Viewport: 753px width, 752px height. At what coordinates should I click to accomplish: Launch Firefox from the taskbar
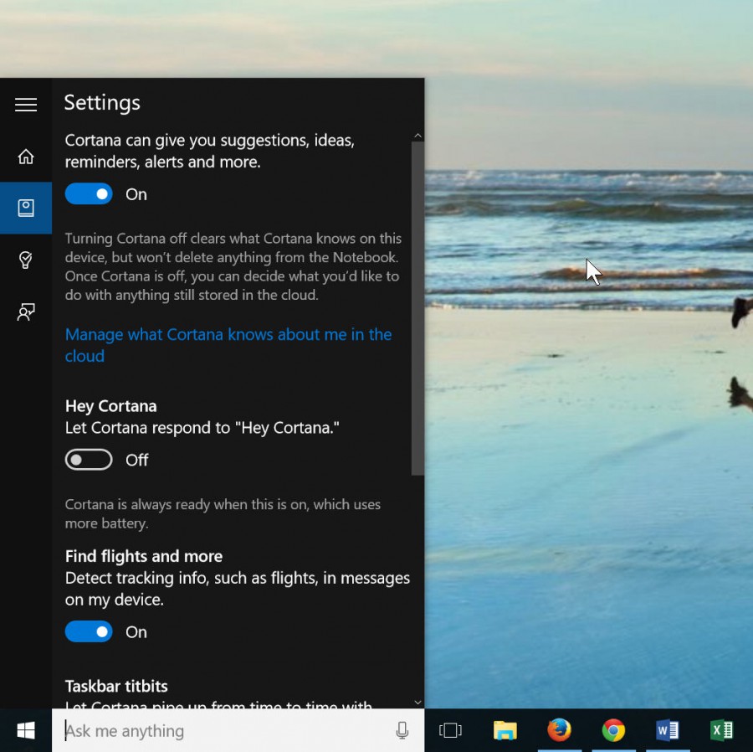560,730
